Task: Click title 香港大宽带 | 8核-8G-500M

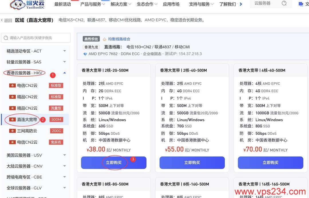Action: pyautogui.click(x=105, y=184)
